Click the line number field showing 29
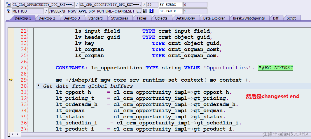The width and height of the screenshot is (311, 139). click(x=152, y=5)
